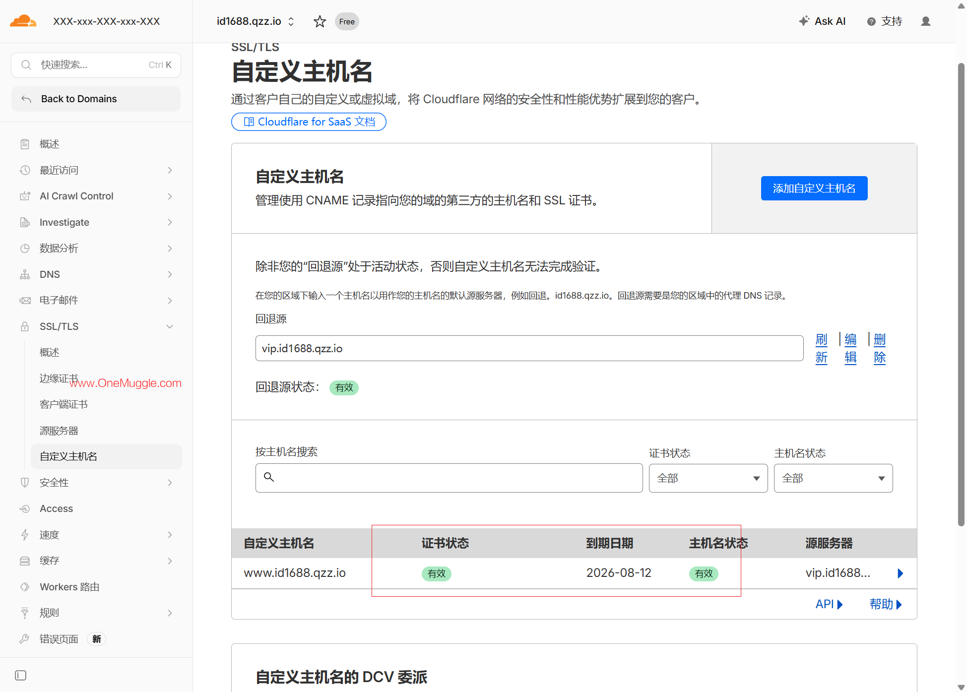
Task: Click the Investigate icon
Action: click(x=25, y=222)
